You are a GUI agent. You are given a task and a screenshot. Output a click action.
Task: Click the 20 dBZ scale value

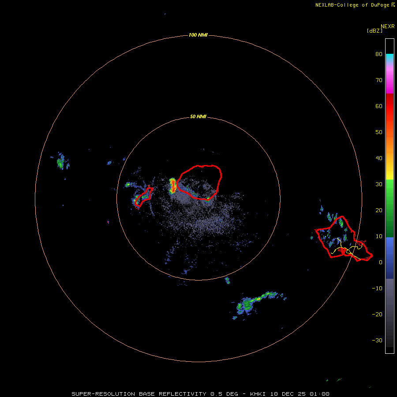379,210
